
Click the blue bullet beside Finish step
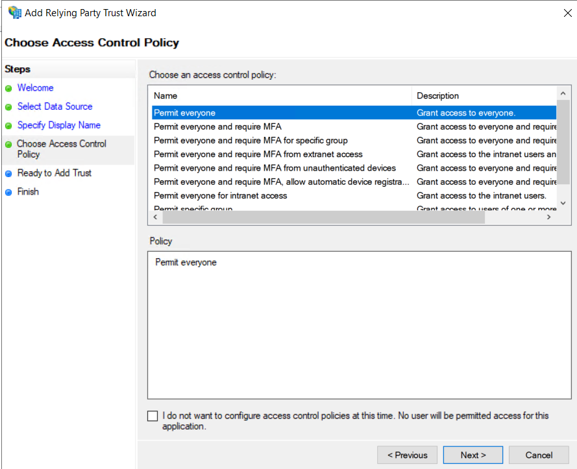pos(8,193)
